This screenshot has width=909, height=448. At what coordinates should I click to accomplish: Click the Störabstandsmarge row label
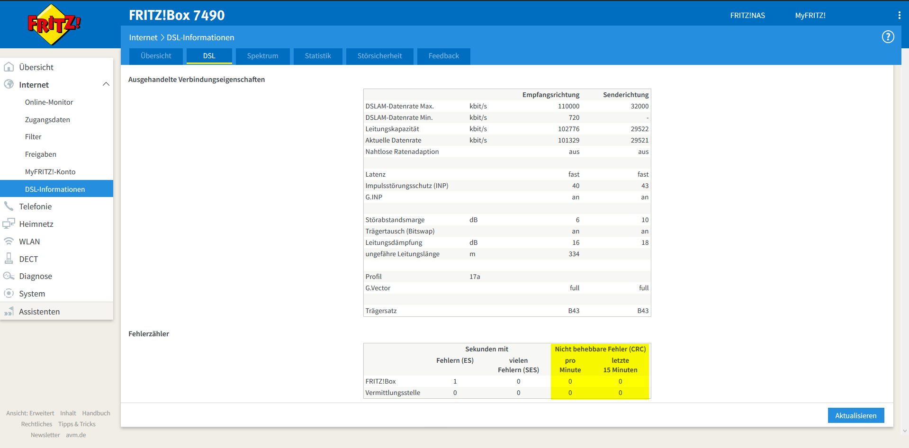[x=395, y=220]
